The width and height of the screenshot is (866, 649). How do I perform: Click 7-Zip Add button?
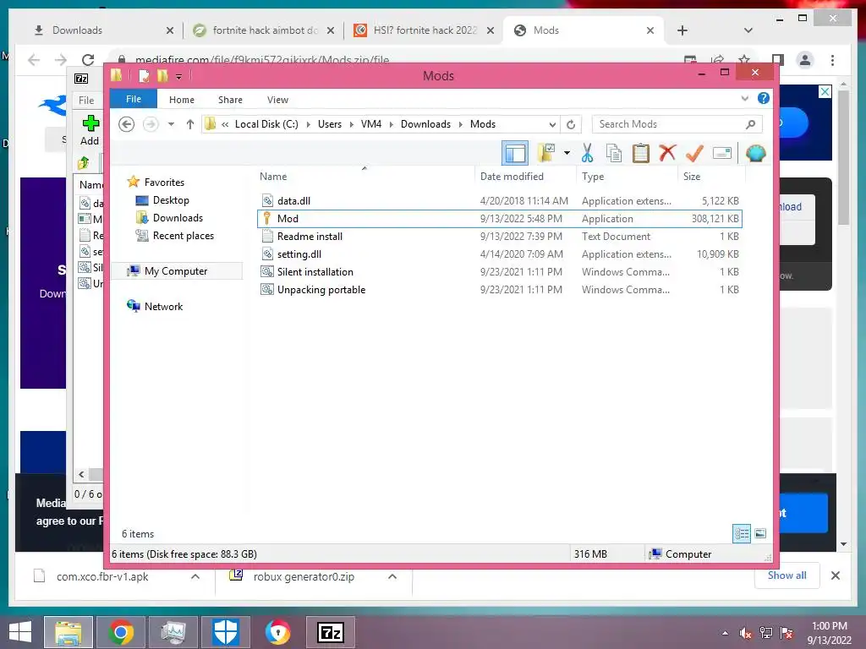coord(90,130)
